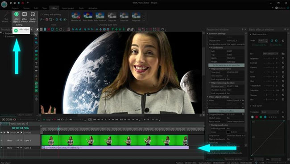Open the Video effects ribbon menu
Screen dimensions: 290x164
point(25,17)
